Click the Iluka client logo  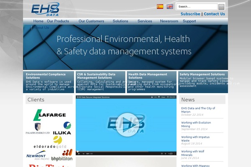coord(62,128)
